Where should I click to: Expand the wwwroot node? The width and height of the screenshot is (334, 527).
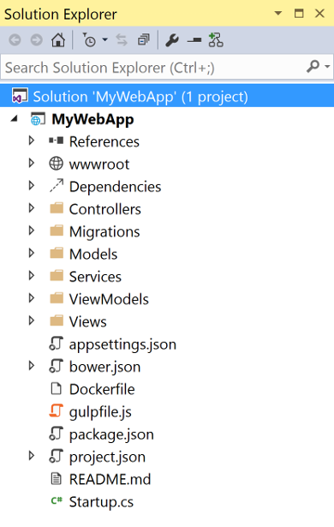point(32,164)
